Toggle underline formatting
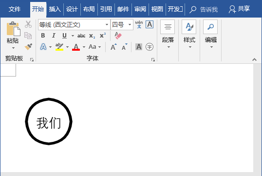The image size is (262, 176). pos(64,36)
